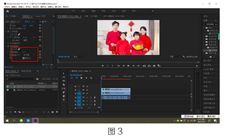
Task: Toggle lock on V1 track
Action: [x=75, y=93]
